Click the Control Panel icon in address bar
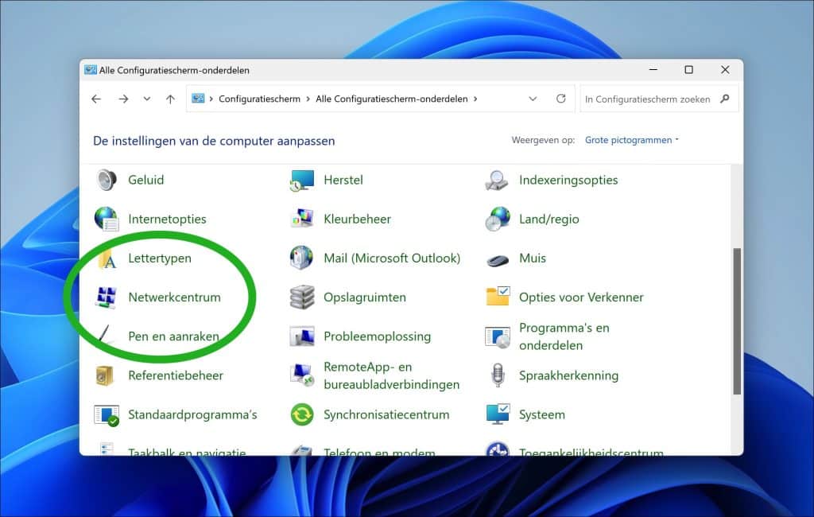This screenshot has width=814, height=517. pos(198,99)
